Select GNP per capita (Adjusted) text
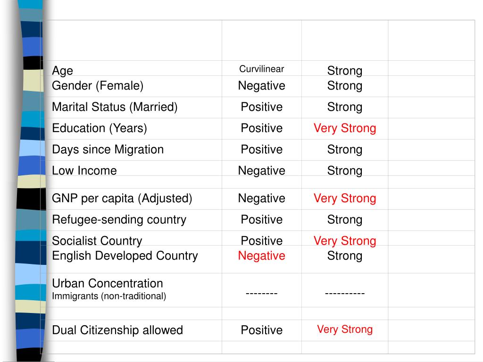483x362 pixels. (122, 198)
